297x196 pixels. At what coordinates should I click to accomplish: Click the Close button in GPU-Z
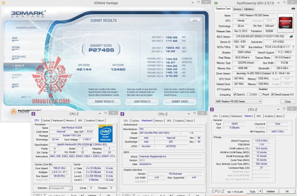(288, 102)
